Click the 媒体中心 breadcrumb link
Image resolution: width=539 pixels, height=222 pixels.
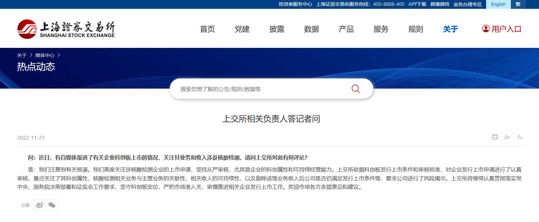(45, 55)
